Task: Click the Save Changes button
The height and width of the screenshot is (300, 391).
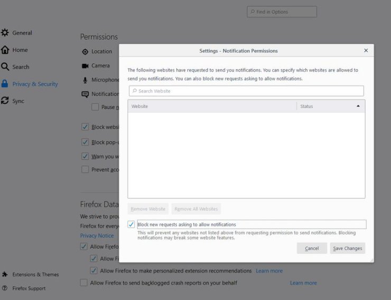Action: [x=348, y=248]
